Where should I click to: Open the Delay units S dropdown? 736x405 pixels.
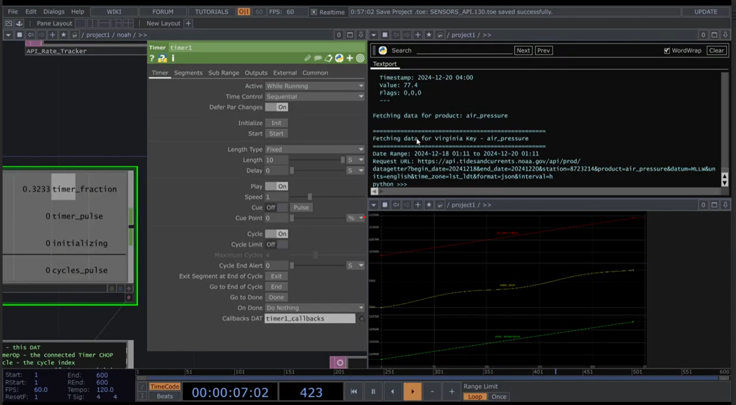(x=355, y=170)
